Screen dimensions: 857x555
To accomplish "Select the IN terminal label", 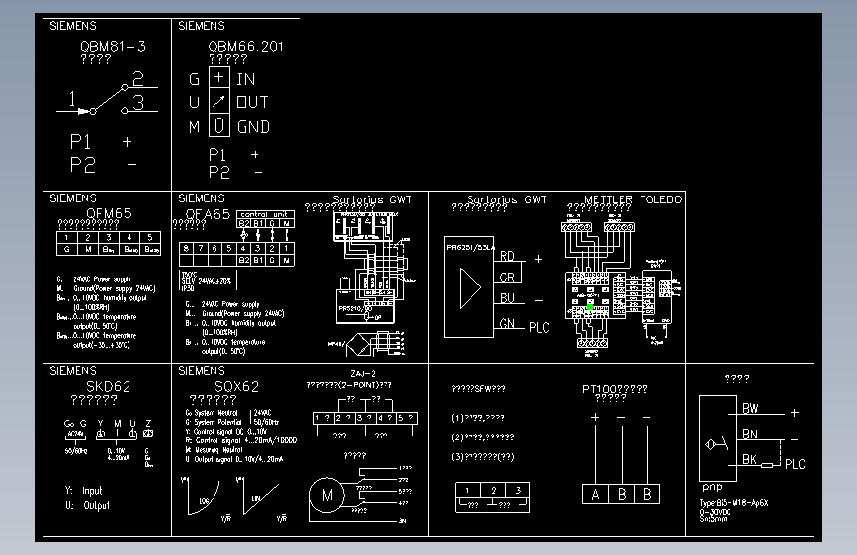I will [245, 79].
